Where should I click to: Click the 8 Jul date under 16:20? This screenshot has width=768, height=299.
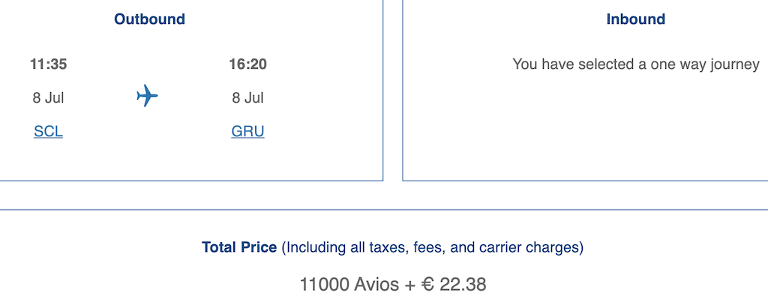[247, 98]
